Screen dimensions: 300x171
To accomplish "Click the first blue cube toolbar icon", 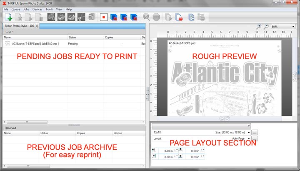I will coord(114,17).
